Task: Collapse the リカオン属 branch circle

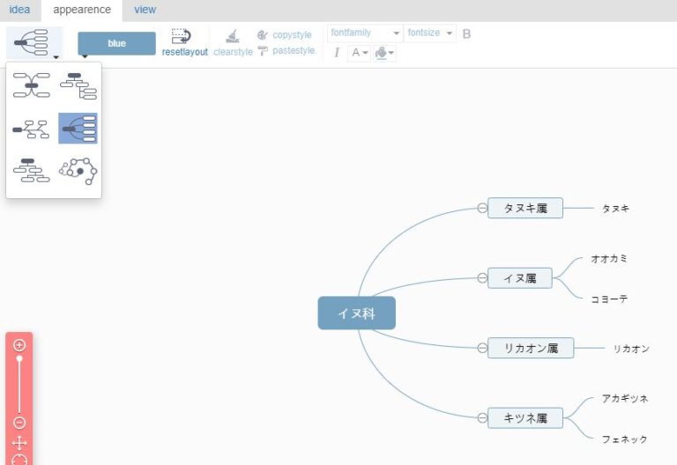Action: pos(482,348)
